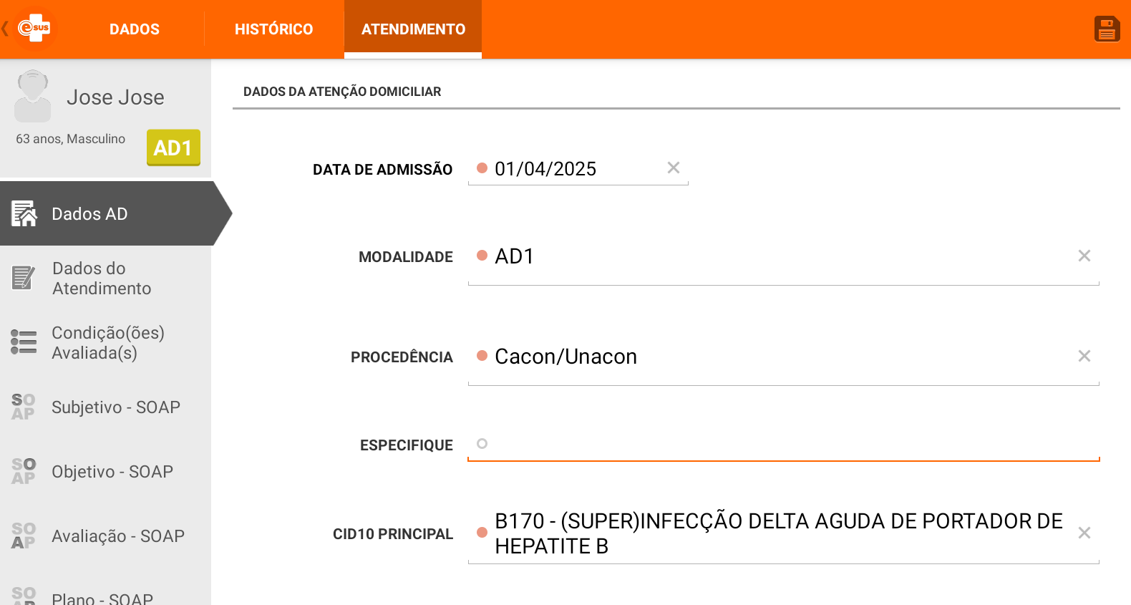This screenshot has height=605, width=1131.
Task: Click the patient avatar picture
Action: click(x=33, y=96)
